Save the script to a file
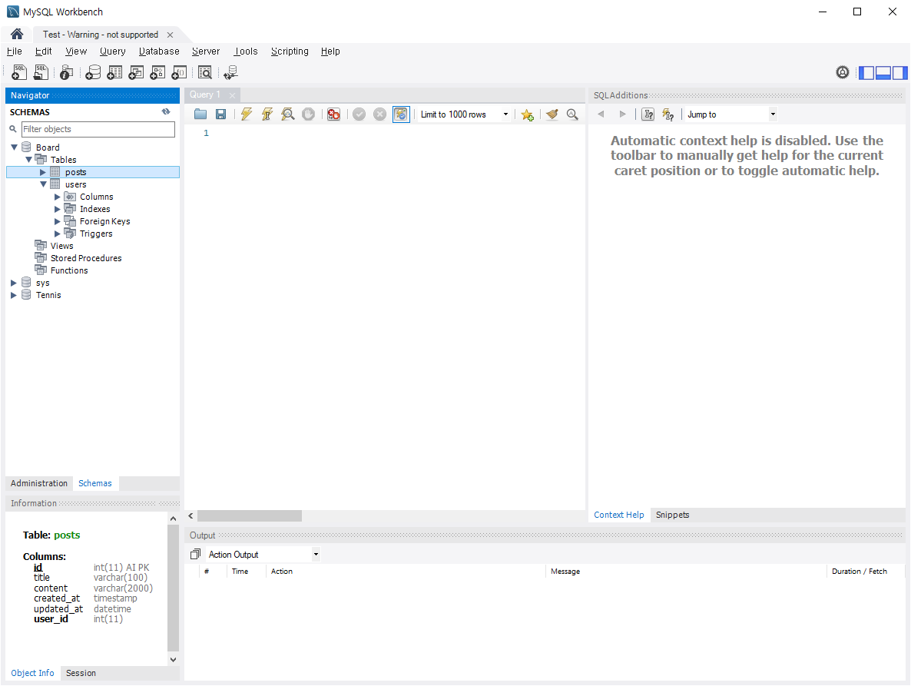The height and width of the screenshot is (686, 911). click(220, 114)
